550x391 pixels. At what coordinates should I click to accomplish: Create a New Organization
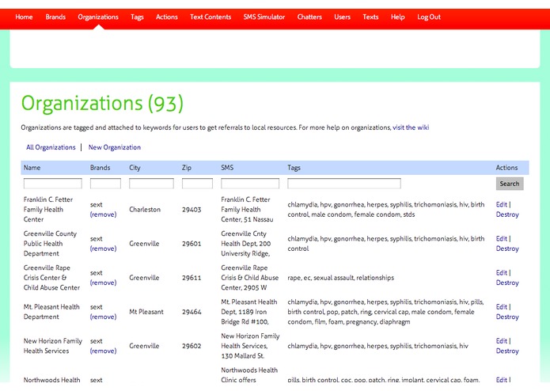click(x=114, y=147)
